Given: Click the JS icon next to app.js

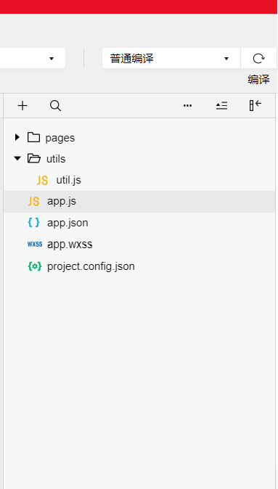Looking at the screenshot, I should pyautogui.click(x=33, y=202).
